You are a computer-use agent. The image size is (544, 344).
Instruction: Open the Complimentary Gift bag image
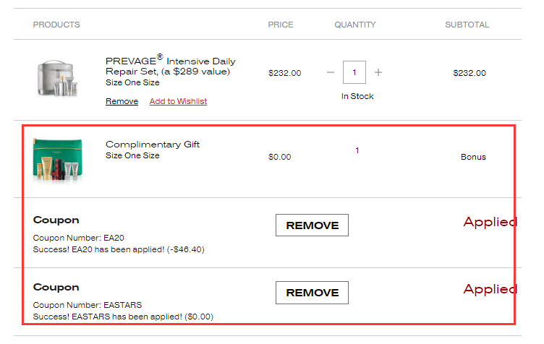59,158
